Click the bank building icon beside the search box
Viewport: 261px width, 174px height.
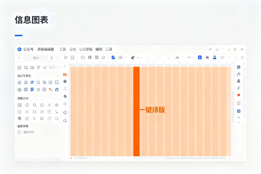52,58
